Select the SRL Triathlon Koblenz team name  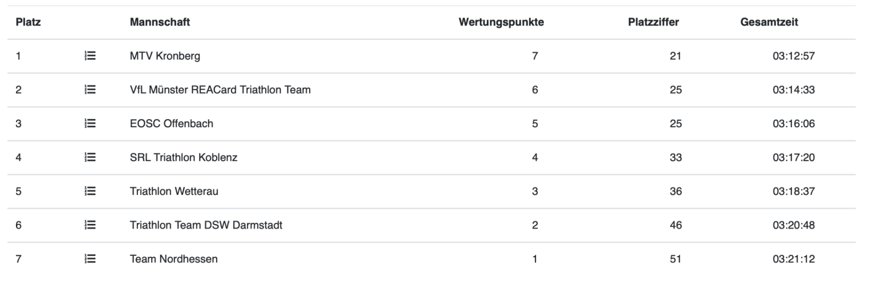coord(184,158)
